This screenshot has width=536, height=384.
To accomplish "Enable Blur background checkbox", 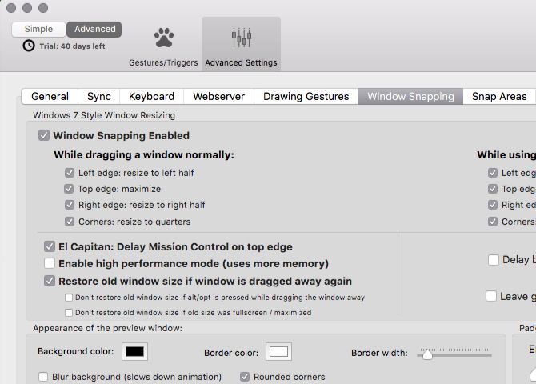I will click(x=43, y=377).
